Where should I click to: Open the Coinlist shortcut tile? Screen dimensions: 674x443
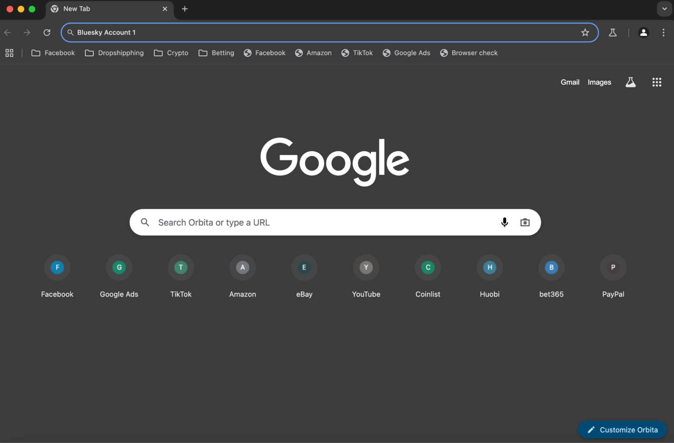428,276
